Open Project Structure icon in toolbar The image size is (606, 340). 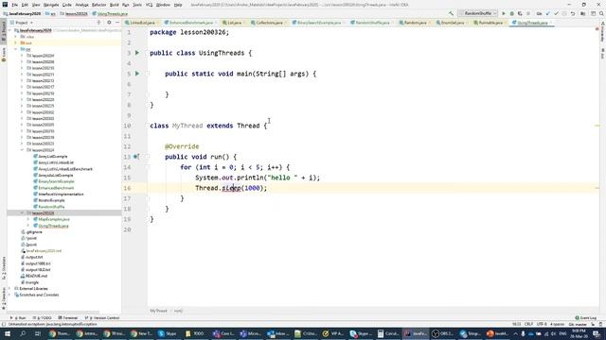pyautogui.click(x=583, y=13)
